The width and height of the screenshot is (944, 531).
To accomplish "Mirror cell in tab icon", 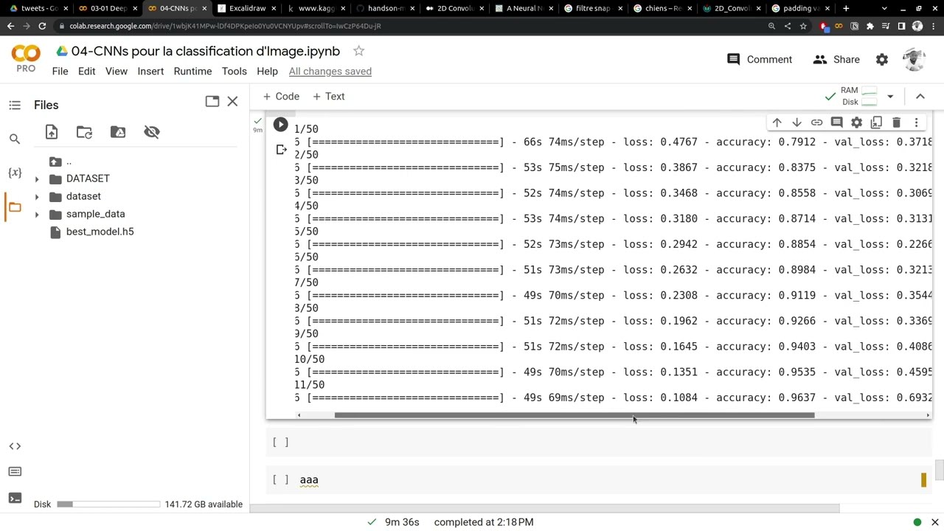I will tap(876, 122).
